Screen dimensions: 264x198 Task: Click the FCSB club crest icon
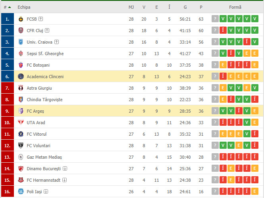pyautogui.click(x=21, y=19)
